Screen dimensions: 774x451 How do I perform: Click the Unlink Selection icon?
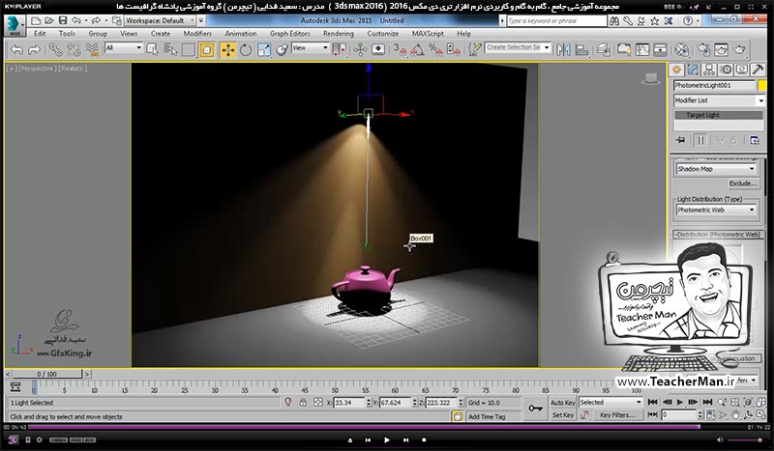[74, 49]
